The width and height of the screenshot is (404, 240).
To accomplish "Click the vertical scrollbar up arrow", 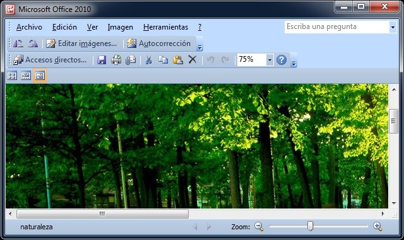I will click(x=394, y=89).
